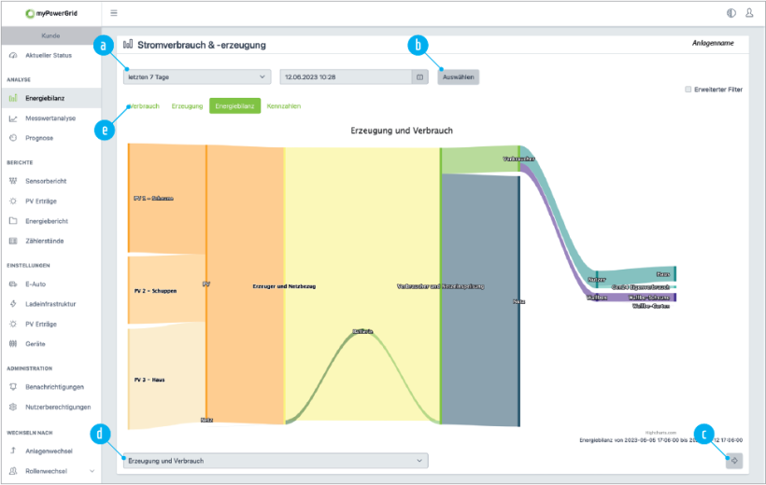The image size is (766, 485).
Task: Switch to the Verbrauch tab
Action: [x=144, y=106]
